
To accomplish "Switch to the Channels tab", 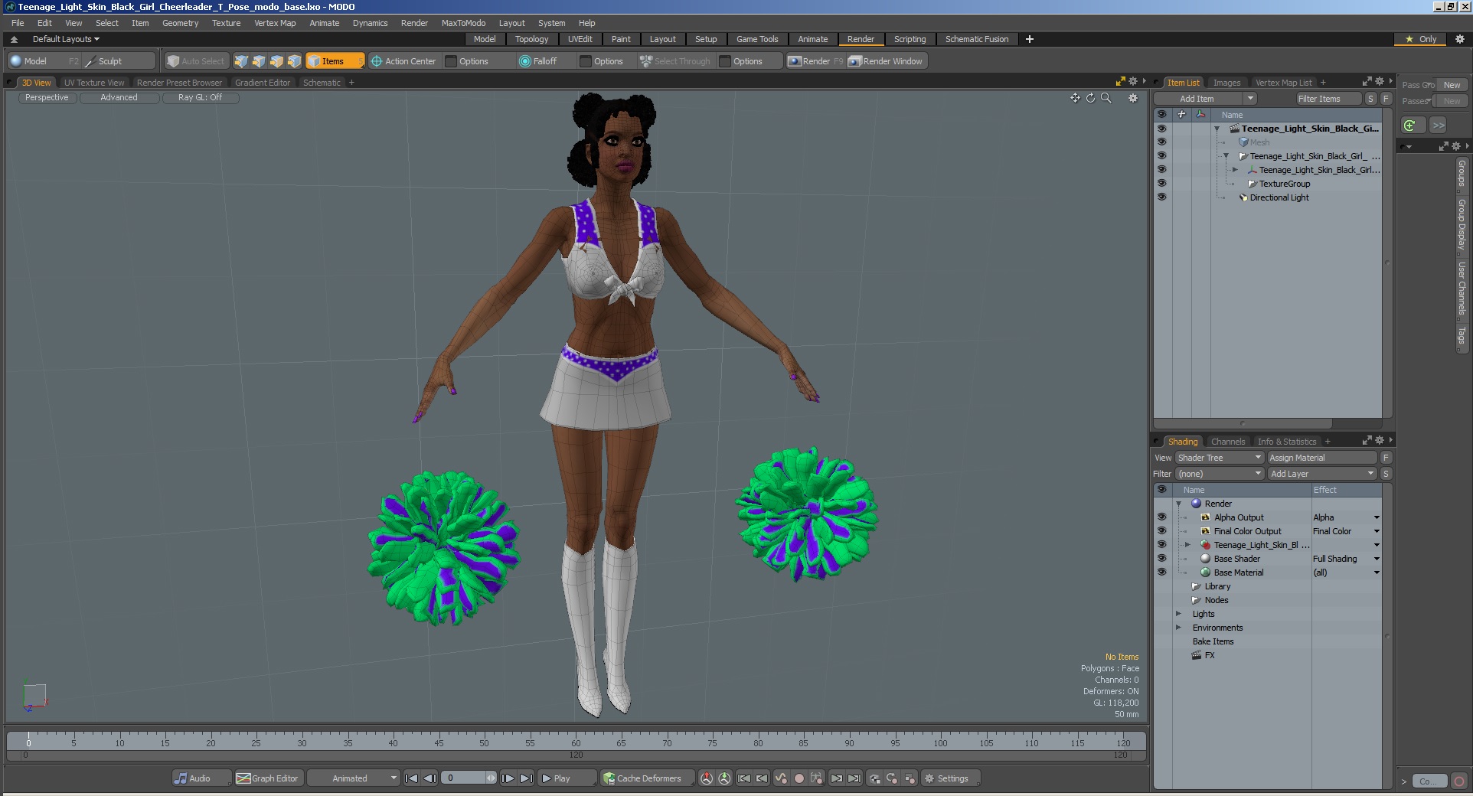I will pyautogui.click(x=1228, y=442).
